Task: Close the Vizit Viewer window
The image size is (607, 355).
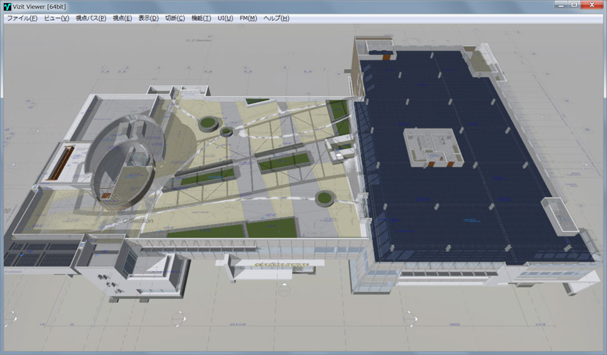Action: tap(592, 5)
